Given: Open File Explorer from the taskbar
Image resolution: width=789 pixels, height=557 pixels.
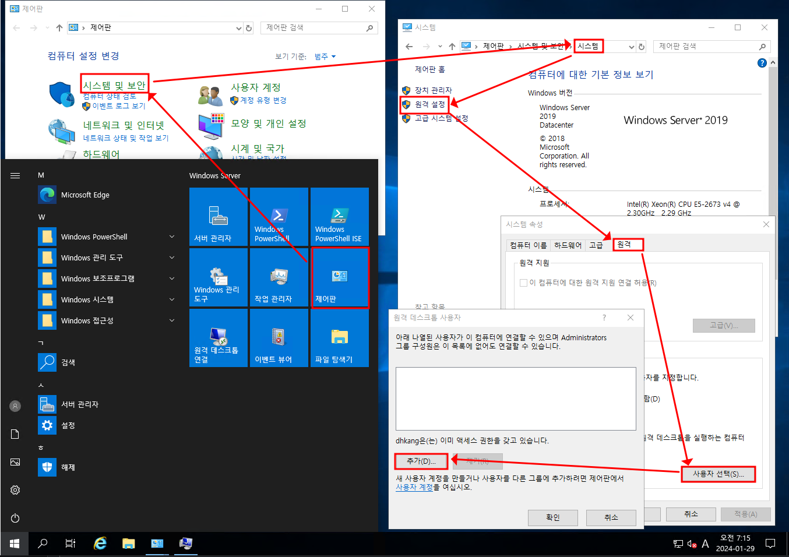Looking at the screenshot, I should point(128,544).
